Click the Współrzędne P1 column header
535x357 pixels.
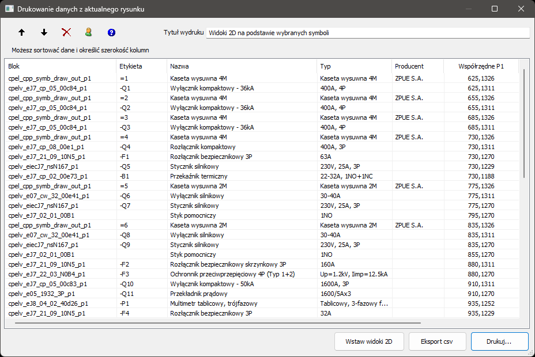(480, 66)
